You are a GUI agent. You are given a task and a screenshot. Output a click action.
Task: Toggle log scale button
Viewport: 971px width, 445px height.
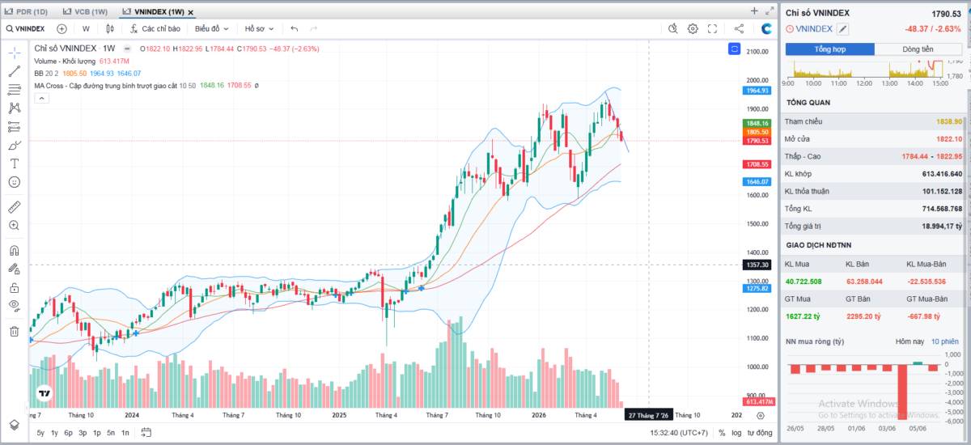(737, 433)
